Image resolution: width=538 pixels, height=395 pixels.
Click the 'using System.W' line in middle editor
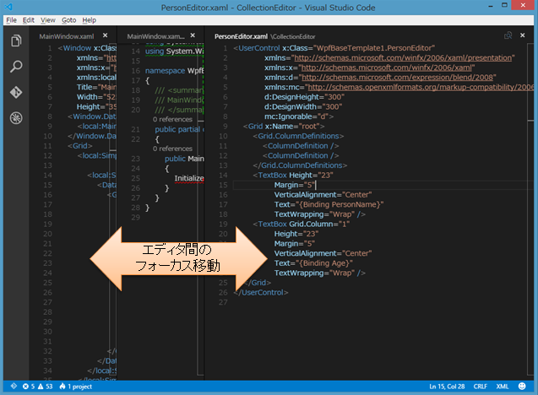[x=174, y=51]
